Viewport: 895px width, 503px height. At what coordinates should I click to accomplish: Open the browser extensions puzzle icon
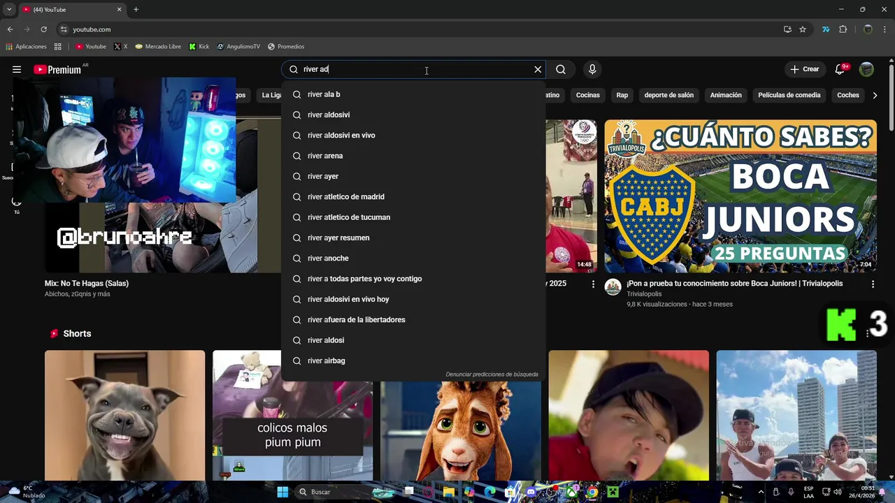click(843, 29)
